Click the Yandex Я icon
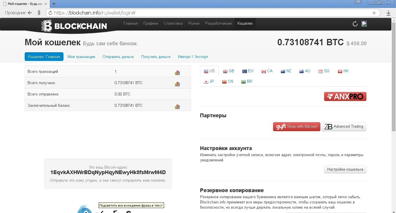The width and height of the screenshot is (396, 213). coord(39,13)
